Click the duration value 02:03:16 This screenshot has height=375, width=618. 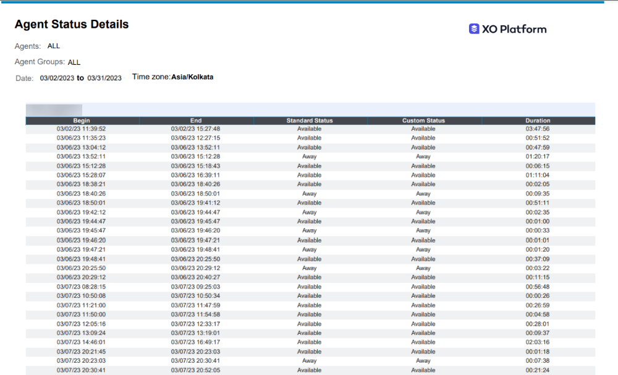(538, 342)
